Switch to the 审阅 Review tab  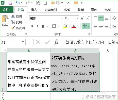click(94, 9)
